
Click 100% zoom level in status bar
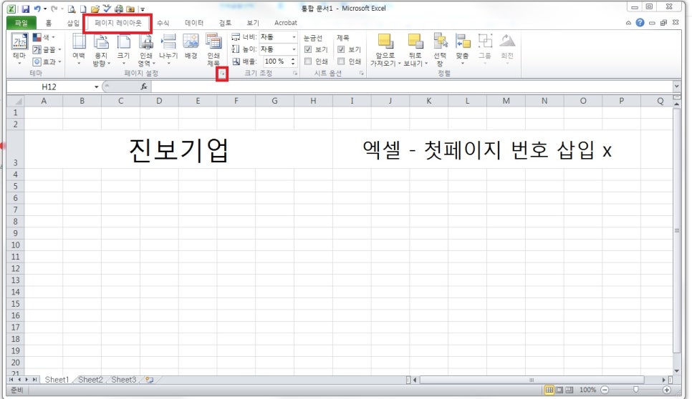pos(587,390)
